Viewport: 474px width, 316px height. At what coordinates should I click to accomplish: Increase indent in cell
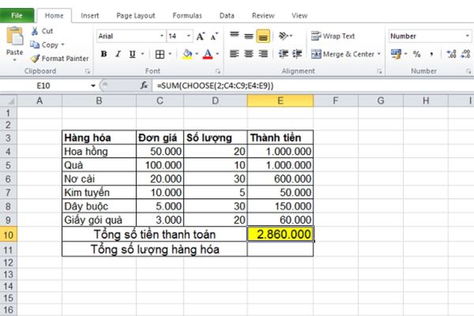[297, 54]
